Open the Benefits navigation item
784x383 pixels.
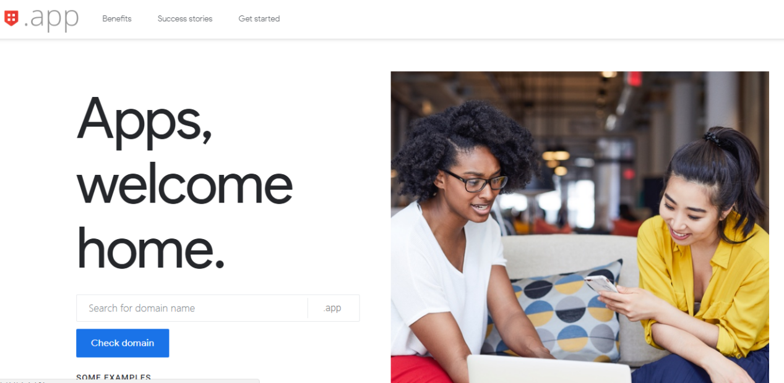[117, 19]
